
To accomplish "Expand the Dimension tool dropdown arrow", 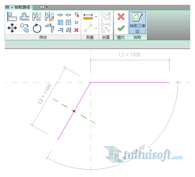I will [x=96, y=28].
